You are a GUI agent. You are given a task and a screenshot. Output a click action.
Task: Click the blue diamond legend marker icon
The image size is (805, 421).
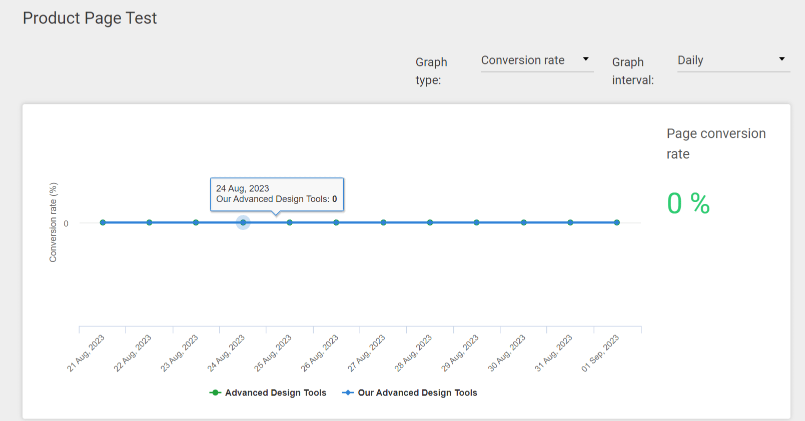pyautogui.click(x=348, y=393)
